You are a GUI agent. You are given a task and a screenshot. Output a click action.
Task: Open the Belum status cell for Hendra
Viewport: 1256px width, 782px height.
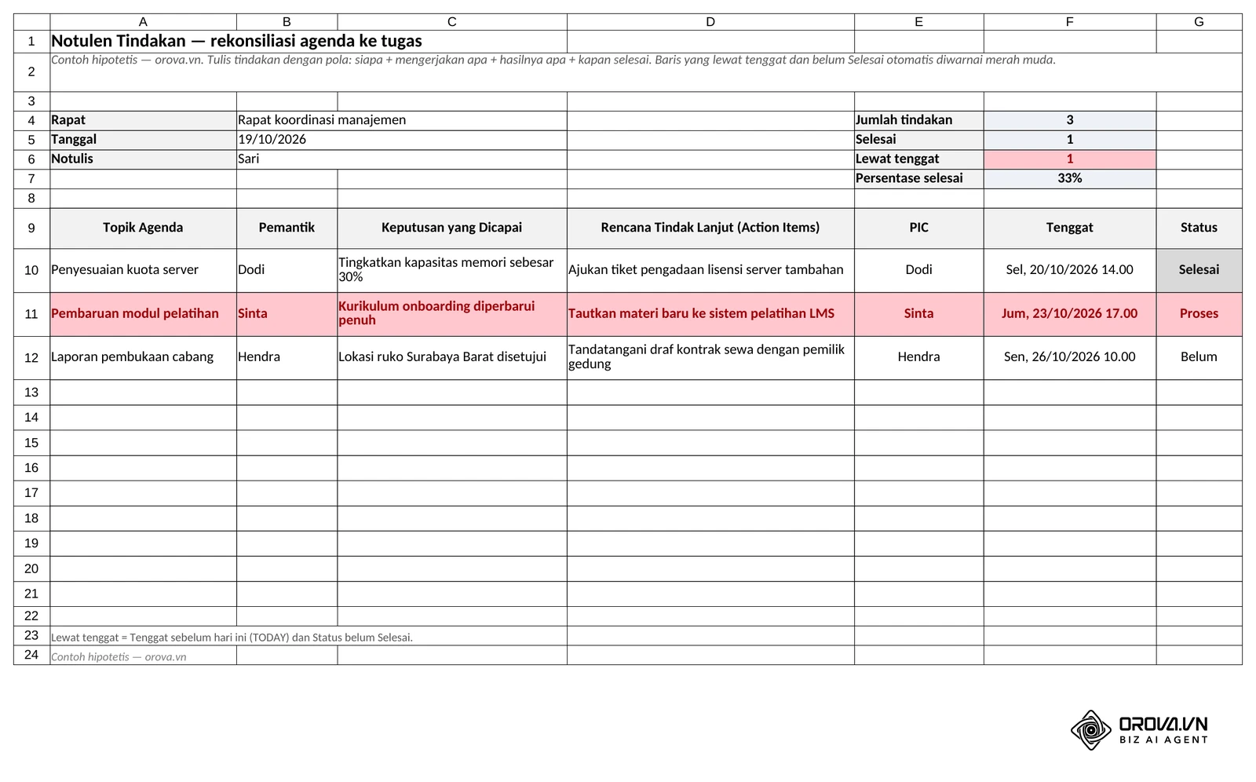(x=1199, y=357)
